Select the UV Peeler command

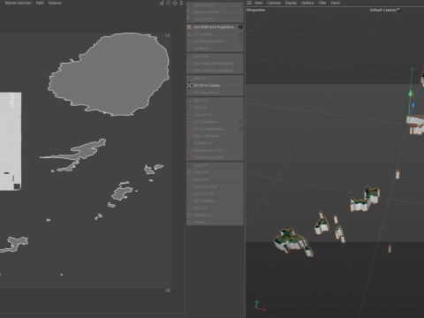[215, 56]
